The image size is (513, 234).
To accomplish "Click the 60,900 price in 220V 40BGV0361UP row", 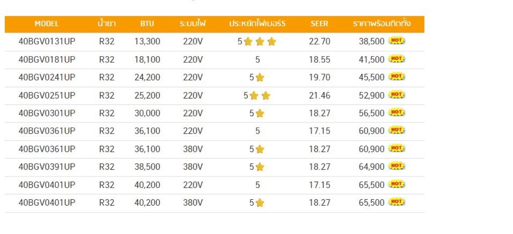I will (372, 131).
